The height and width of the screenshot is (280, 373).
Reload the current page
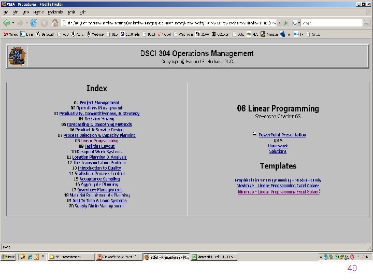coord(34,23)
